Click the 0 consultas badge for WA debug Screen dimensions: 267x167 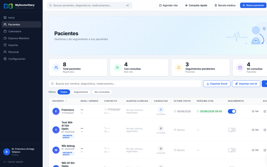tap(161, 149)
